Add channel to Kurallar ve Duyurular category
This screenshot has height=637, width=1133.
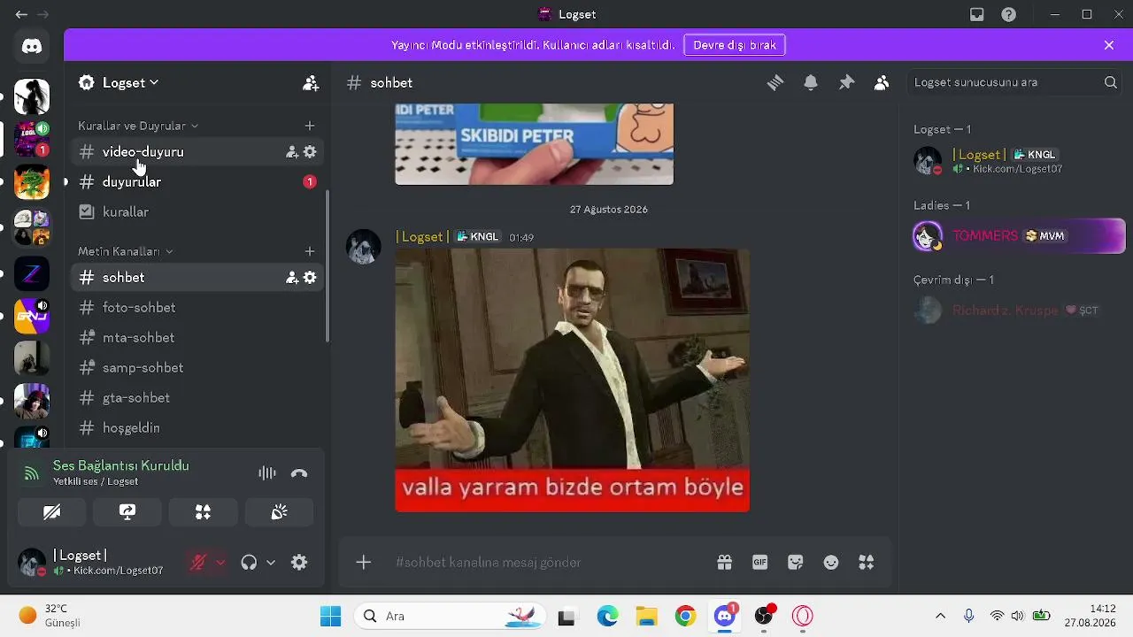coord(310,126)
